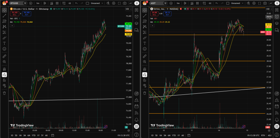Pick the Measure ruler tool in ASST chart
This screenshot has height=138, width=280.
point(145,56)
